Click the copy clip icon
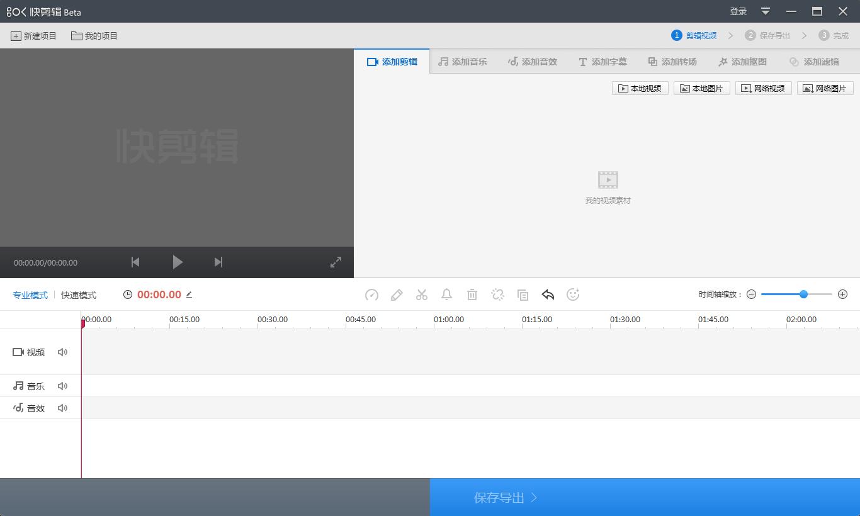The image size is (860, 516). point(523,294)
